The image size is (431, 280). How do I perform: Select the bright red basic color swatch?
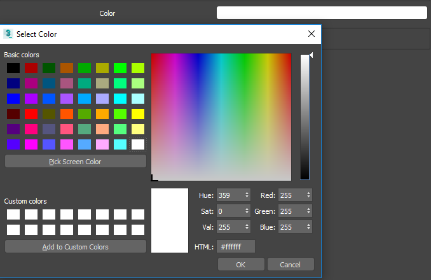click(31, 114)
